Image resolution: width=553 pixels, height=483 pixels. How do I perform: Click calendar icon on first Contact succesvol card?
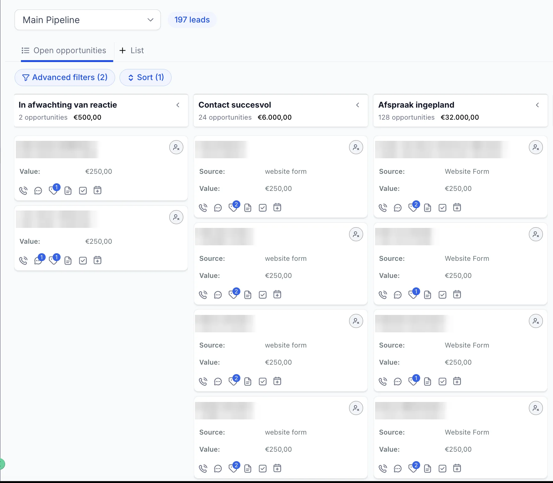[277, 207]
